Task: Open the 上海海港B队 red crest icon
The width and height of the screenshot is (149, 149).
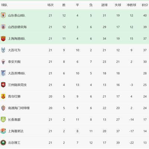Action: coord(3,38)
